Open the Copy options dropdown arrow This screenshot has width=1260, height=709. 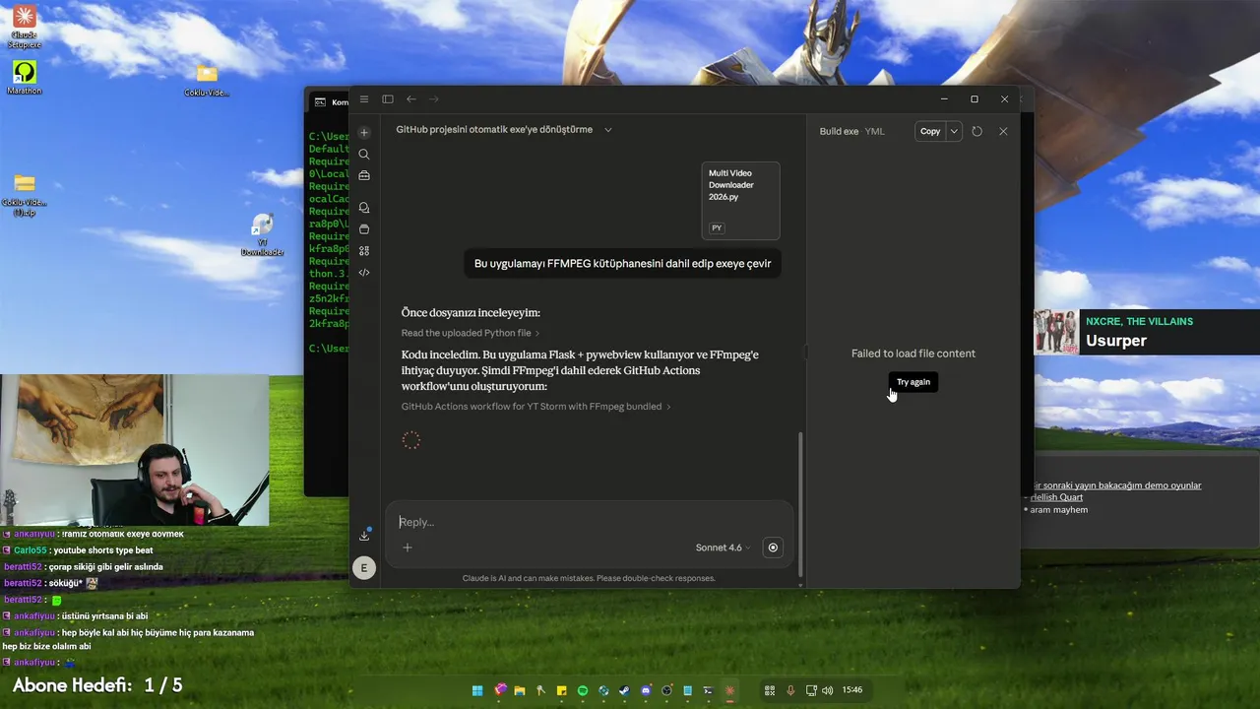click(954, 131)
